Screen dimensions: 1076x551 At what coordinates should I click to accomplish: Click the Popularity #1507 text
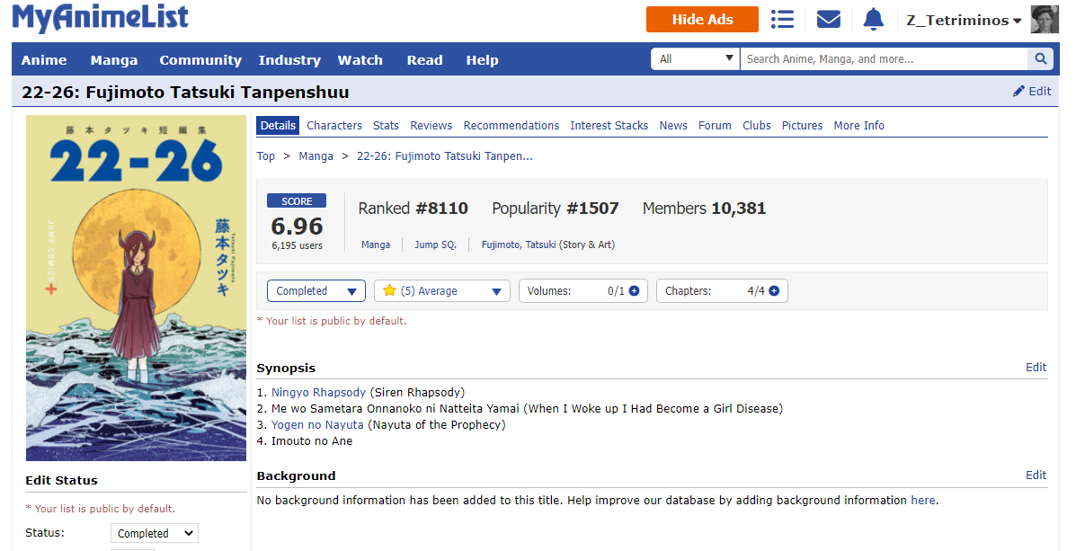click(x=556, y=209)
